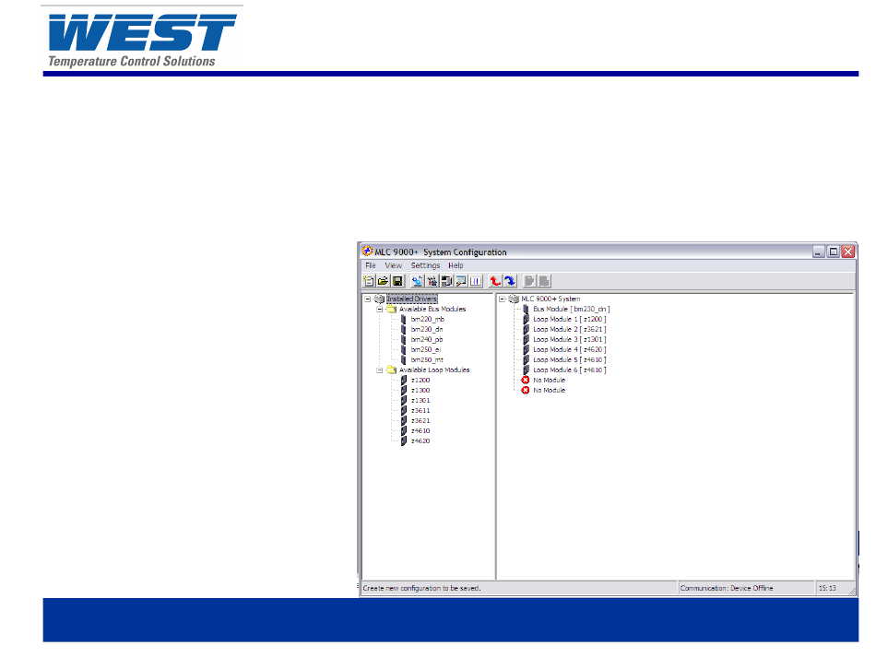
Task: Click the Open folder toolbar icon
Action: click(384, 281)
